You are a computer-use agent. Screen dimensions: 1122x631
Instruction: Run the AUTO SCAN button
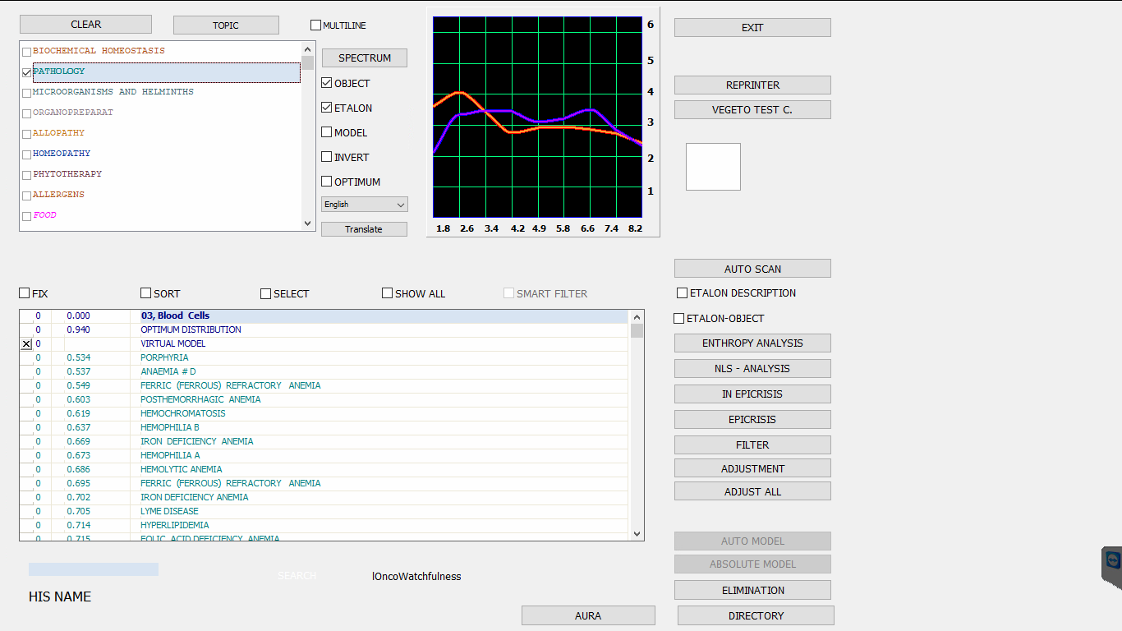click(x=752, y=269)
